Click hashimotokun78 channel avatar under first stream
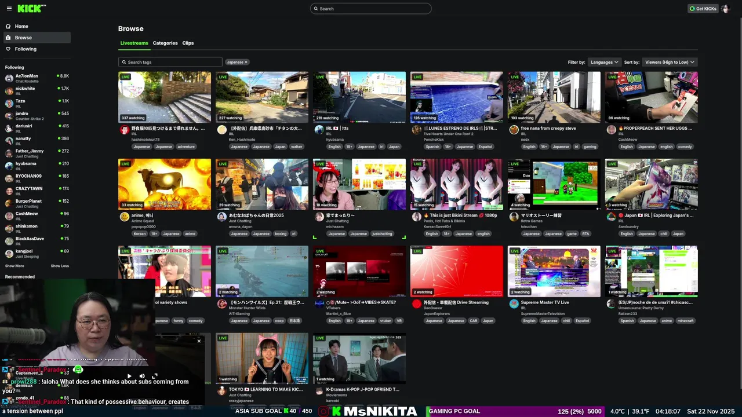Image resolution: width=742 pixels, height=417 pixels. [x=124, y=130]
